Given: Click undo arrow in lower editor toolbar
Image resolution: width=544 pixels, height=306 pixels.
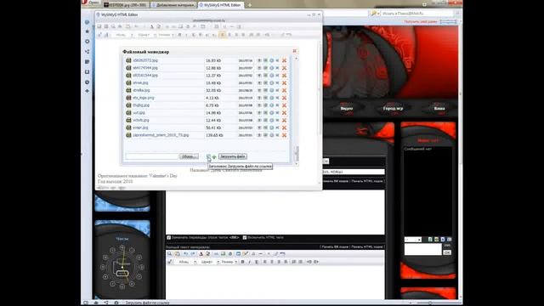Looking at the screenshot, I should (x=185, y=254).
